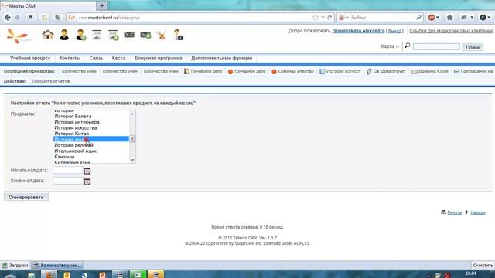Open the Контакты menu
This screenshot has height=278, width=495.
point(70,59)
